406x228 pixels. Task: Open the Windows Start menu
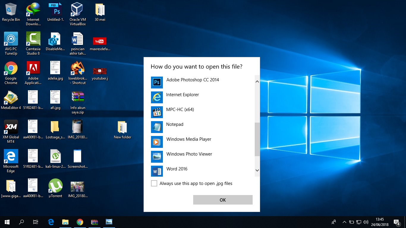(x=7, y=222)
